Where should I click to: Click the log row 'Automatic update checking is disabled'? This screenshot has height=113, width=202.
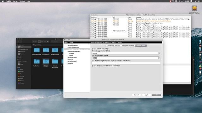tap(140, 31)
